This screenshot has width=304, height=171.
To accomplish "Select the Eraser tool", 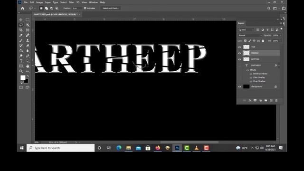I will coord(28,46).
